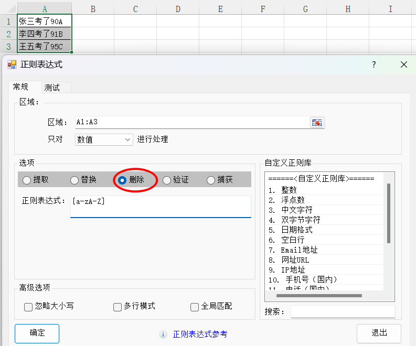Viewport: 416px width, 346px height.
Task: Check the 全局匹配 option
Action: tap(195, 307)
